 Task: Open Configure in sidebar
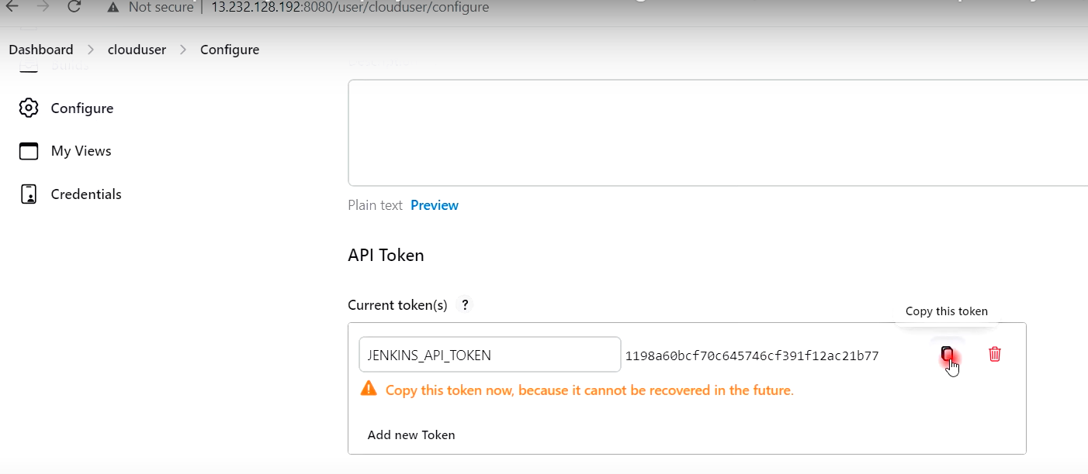(x=82, y=108)
